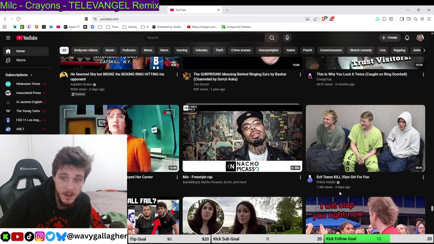Go to the YouTube logo home link
Viewport: 434px width, 244px height.
click(x=27, y=38)
